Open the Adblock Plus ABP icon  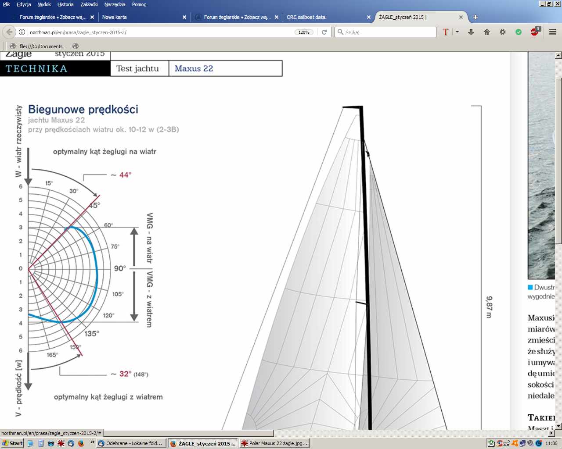pyautogui.click(x=535, y=32)
